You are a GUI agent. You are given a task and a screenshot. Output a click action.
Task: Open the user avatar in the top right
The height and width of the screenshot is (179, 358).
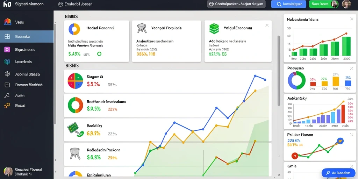[x=346, y=4]
